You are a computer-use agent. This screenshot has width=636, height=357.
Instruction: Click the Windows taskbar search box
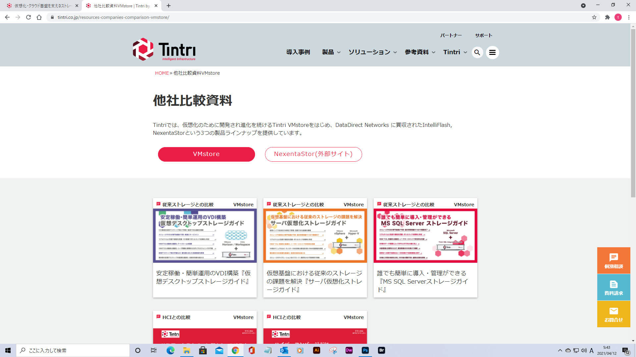pos(73,350)
